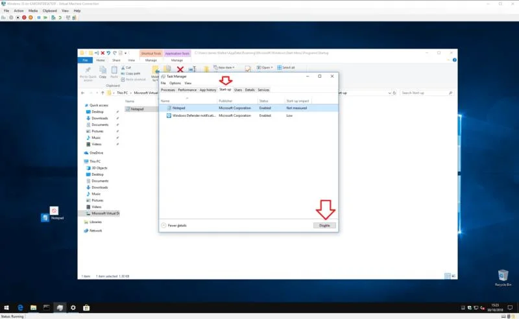Open the App history tab
519x319 pixels.
coord(208,90)
